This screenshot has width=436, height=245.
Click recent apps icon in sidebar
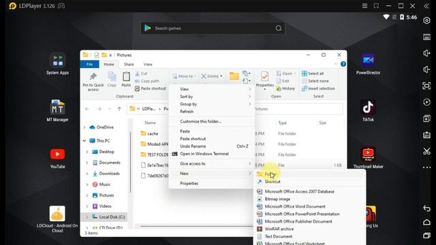426,235
